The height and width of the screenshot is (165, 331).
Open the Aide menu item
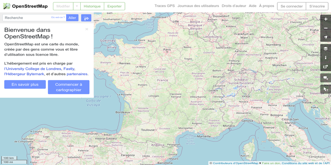[252, 6]
